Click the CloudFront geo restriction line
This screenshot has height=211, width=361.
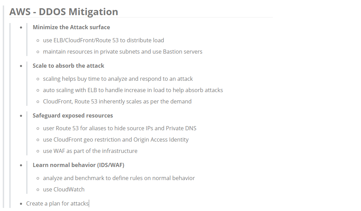[116, 140]
